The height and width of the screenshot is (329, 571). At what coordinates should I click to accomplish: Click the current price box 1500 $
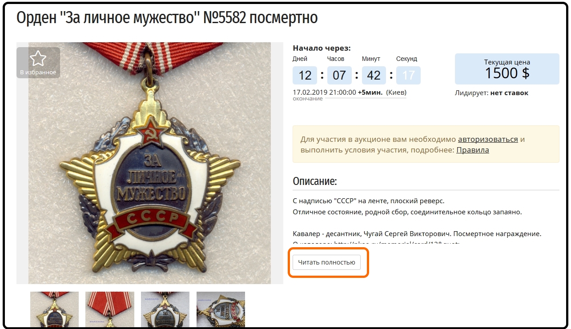click(507, 69)
